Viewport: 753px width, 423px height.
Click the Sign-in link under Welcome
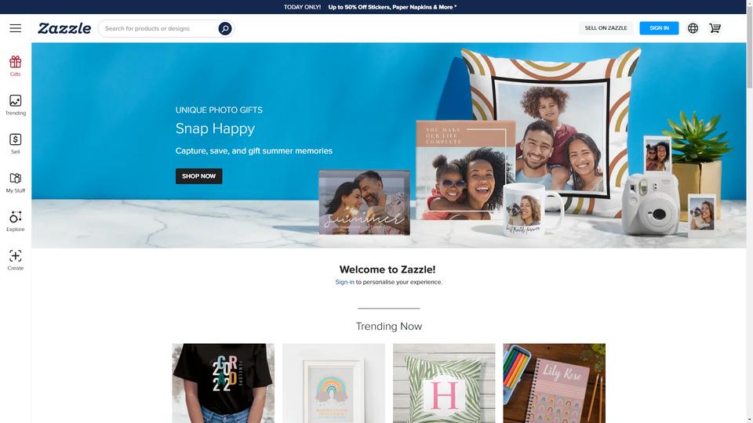point(344,282)
